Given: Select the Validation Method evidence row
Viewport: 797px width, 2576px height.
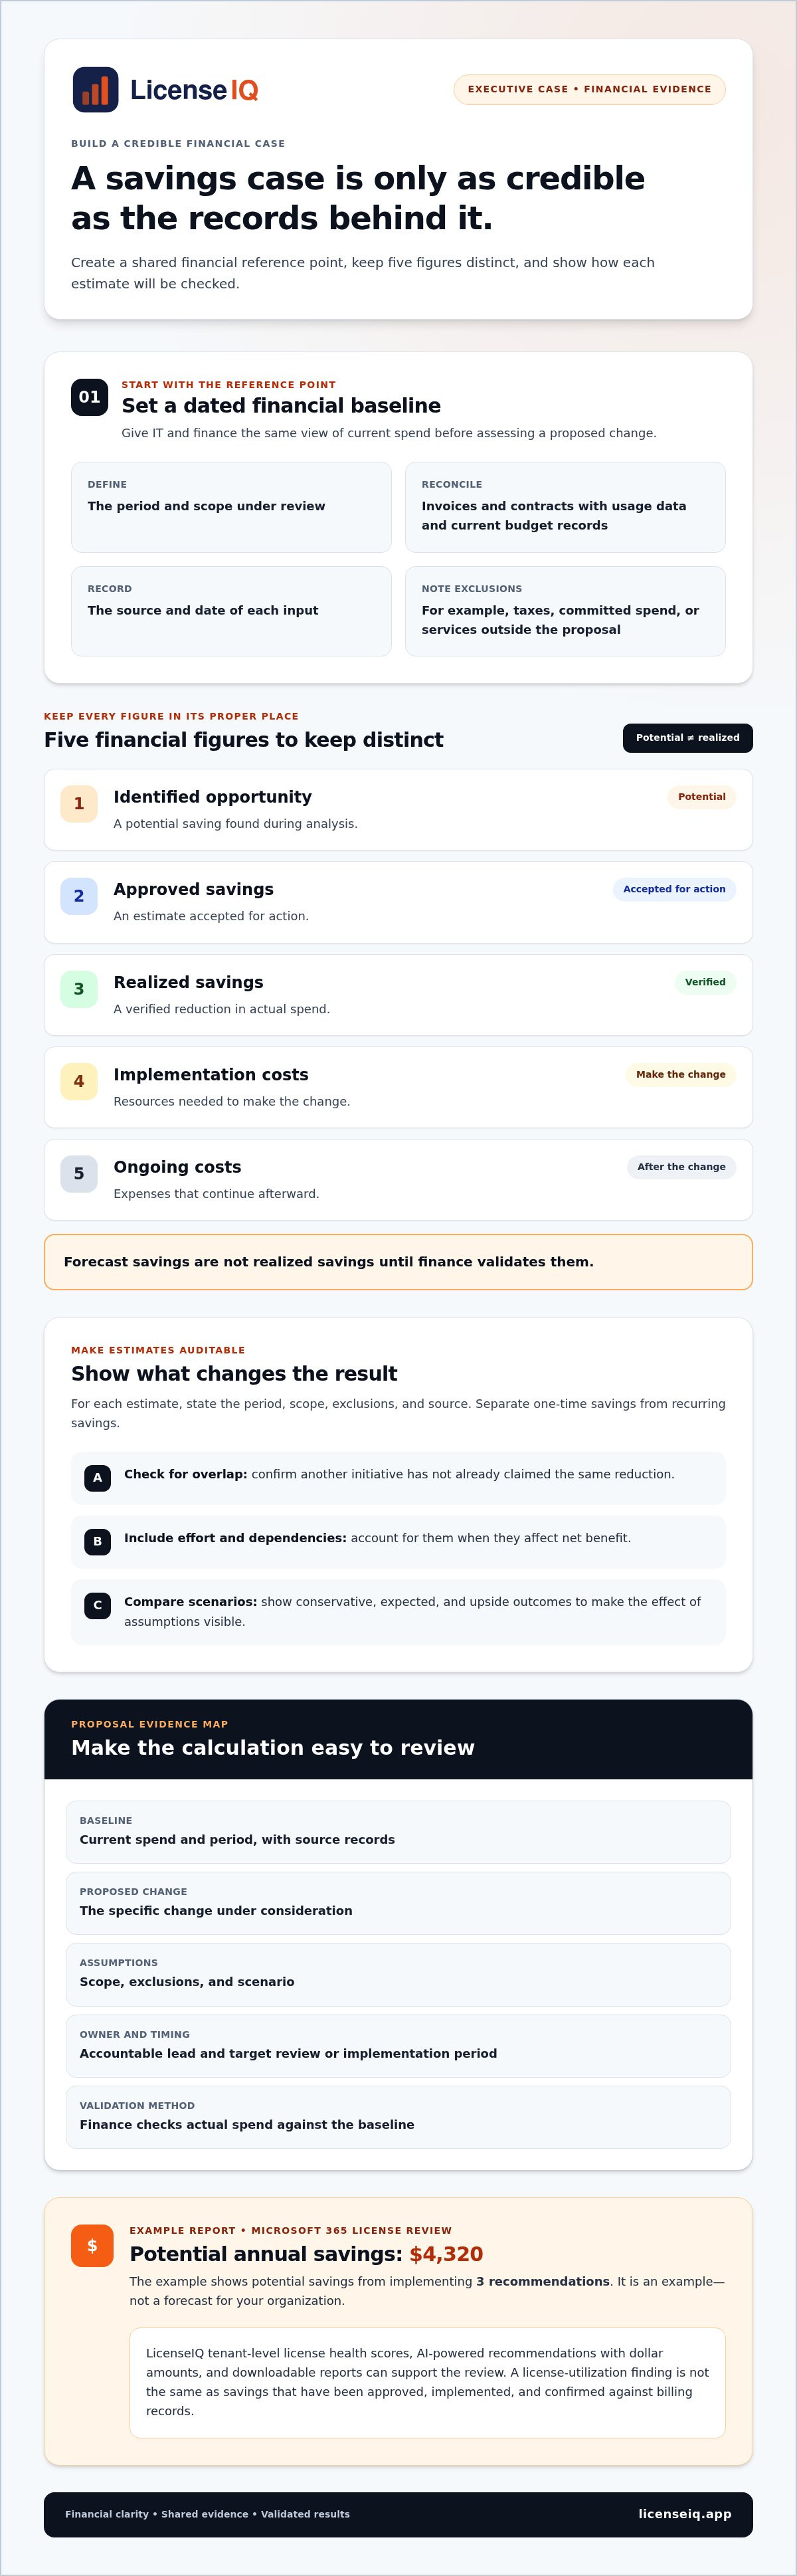Looking at the screenshot, I should point(398,2117).
